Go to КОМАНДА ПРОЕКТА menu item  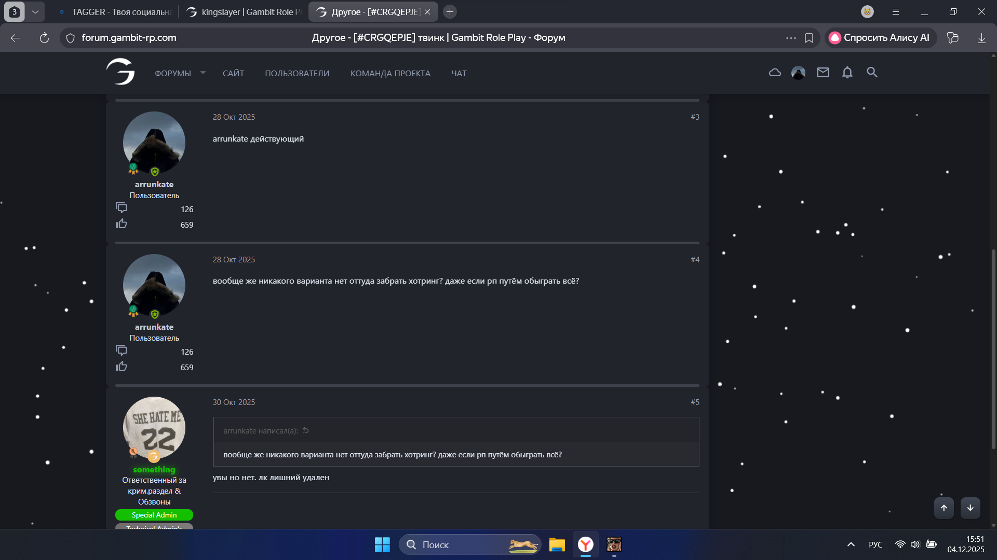[390, 73]
